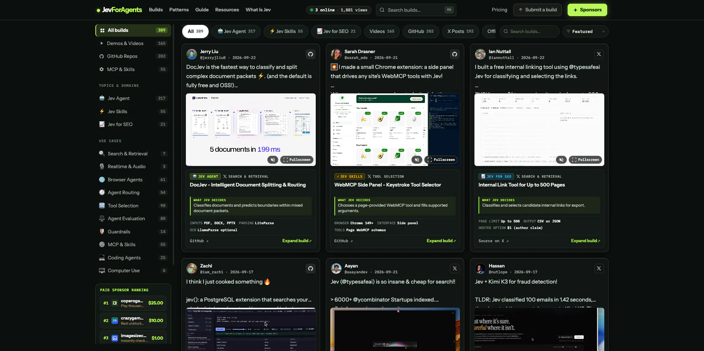Click Zachi's profile avatar
This screenshot has height=351, width=704.
(192, 269)
